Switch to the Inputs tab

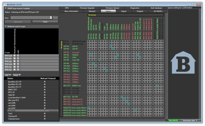point(124,11)
